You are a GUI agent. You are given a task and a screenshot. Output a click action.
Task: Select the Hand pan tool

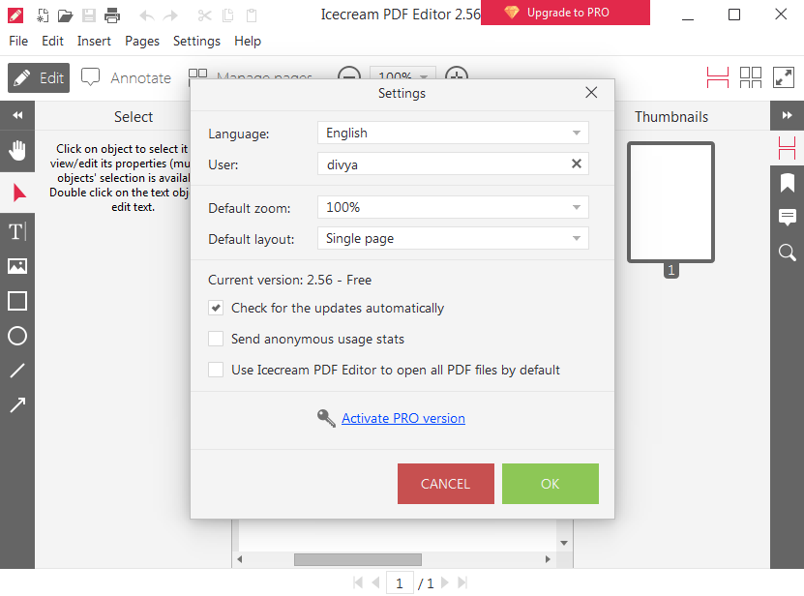click(x=17, y=151)
